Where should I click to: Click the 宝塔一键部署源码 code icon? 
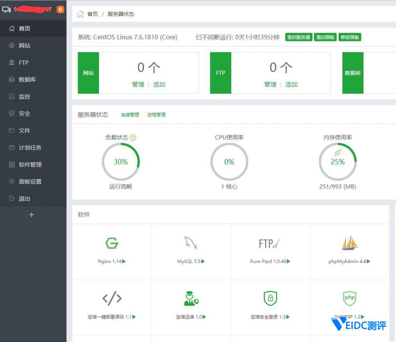[112, 298]
